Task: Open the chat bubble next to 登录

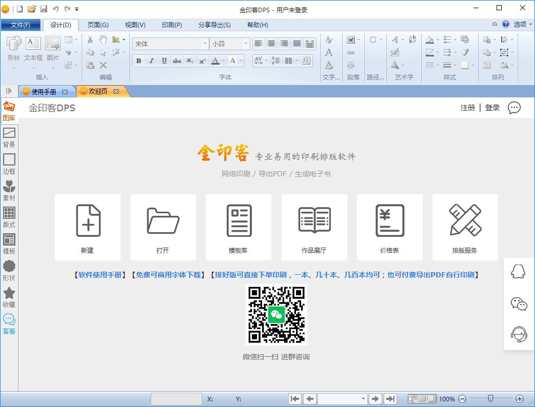Action: tap(514, 108)
